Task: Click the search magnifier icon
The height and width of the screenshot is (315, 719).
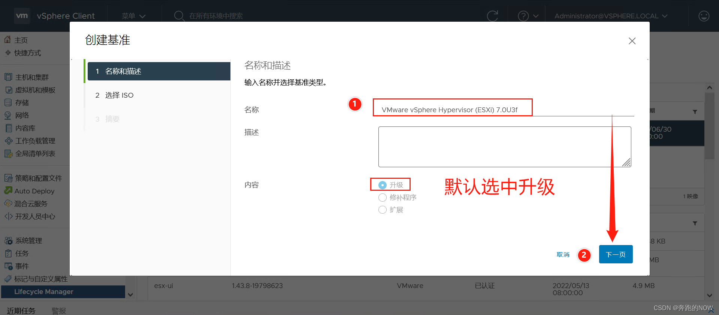Action: 179,16
